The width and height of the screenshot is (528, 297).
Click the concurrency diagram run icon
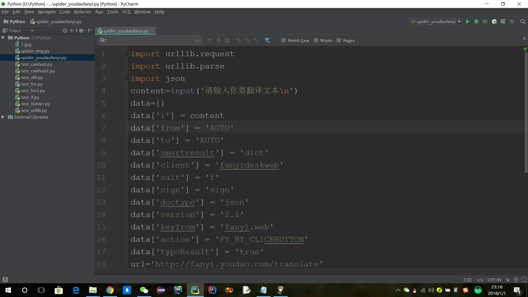click(x=503, y=21)
